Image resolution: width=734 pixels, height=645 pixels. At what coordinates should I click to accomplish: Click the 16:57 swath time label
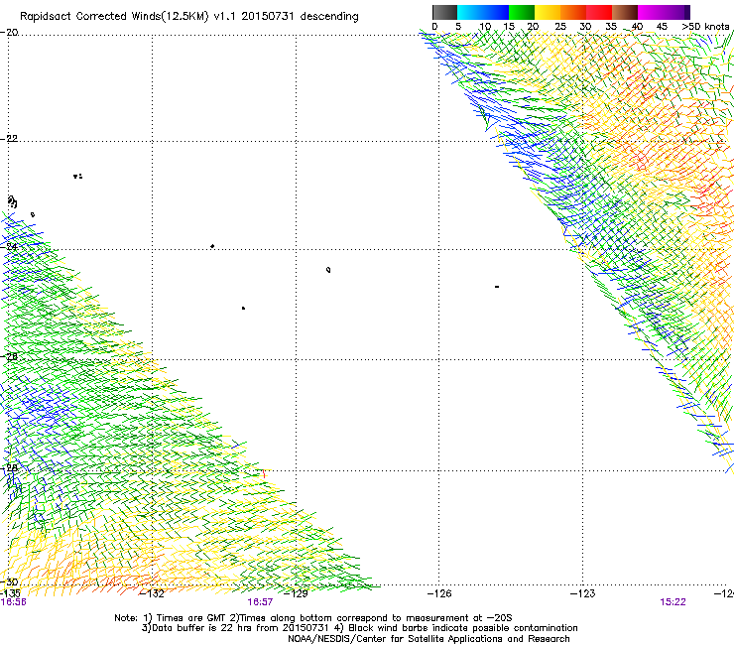pyautogui.click(x=260, y=602)
